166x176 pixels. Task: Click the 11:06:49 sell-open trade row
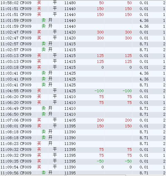point(83,108)
